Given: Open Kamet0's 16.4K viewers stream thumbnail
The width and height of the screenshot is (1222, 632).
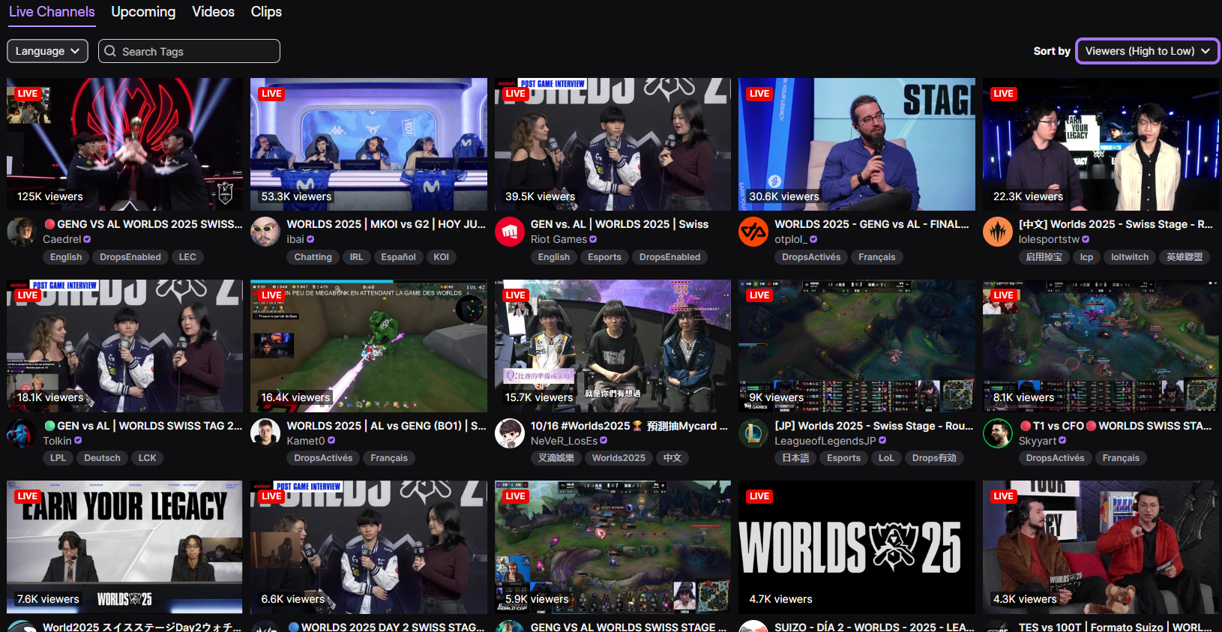Looking at the screenshot, I should (369, 346).
